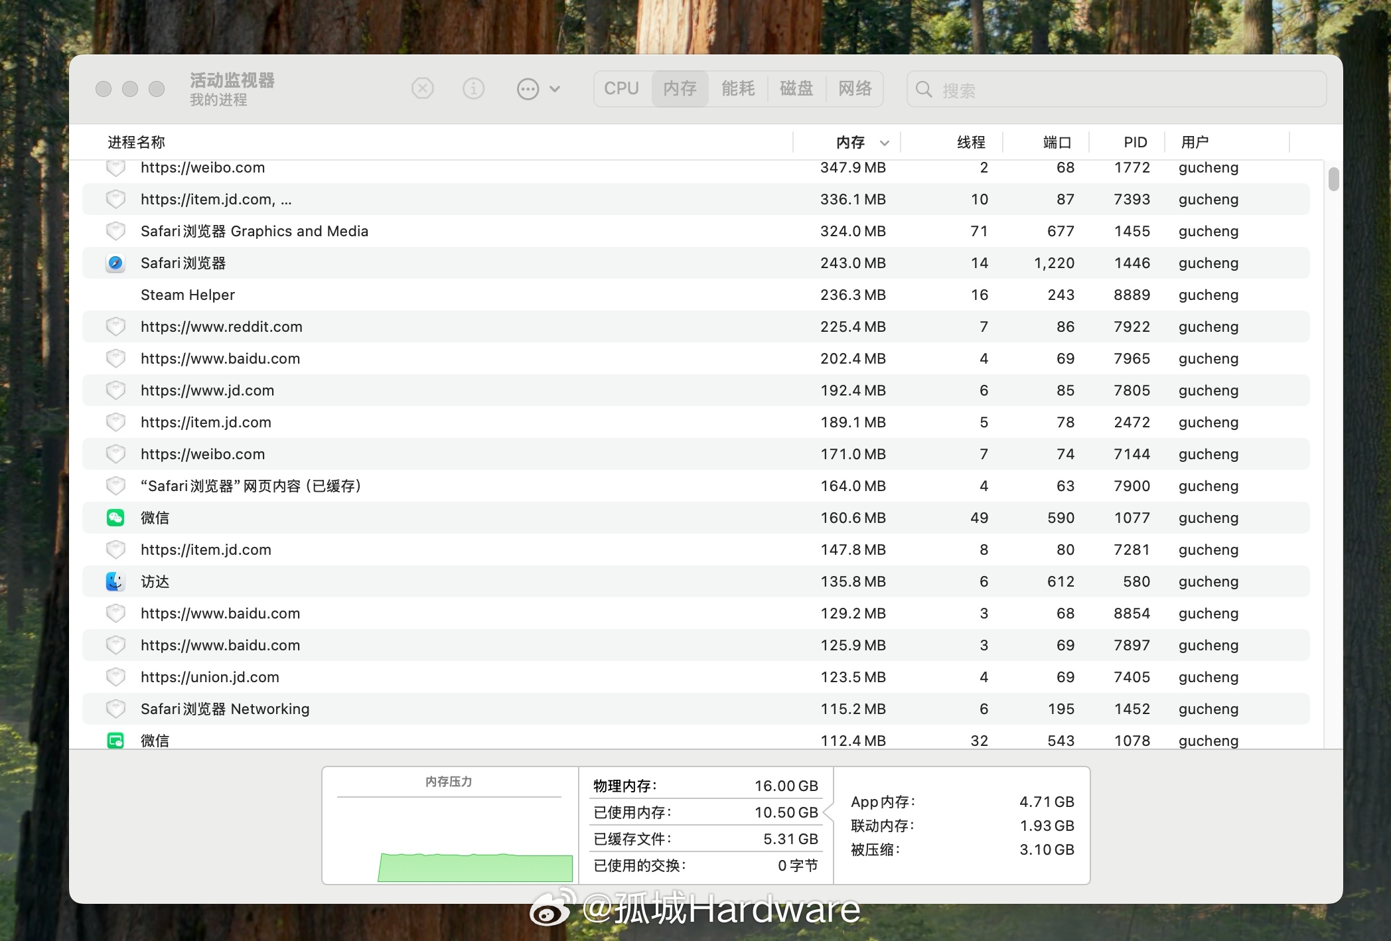Click the shield icon beside https://union.jd.com

click(115, 677)
